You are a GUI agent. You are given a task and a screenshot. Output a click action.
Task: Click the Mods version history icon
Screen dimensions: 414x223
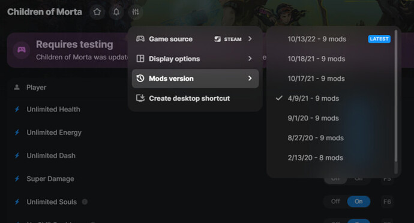(x=140, y=79)
